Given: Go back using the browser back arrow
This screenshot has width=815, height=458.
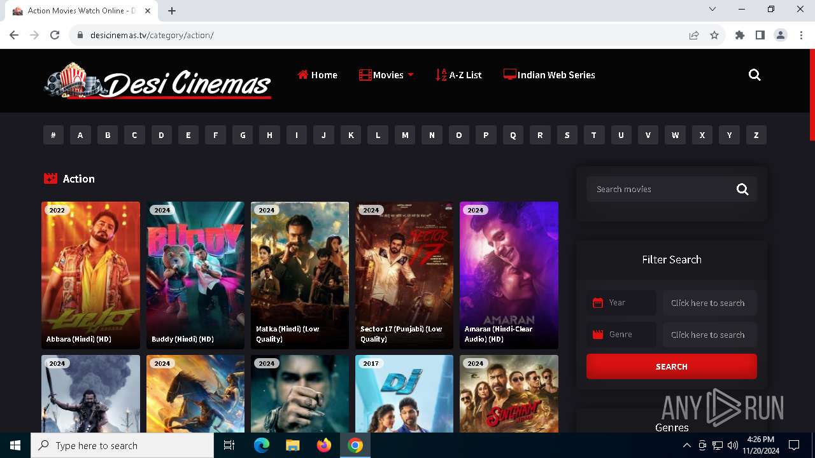Looking at the screenshot, I should coord(14,35).
